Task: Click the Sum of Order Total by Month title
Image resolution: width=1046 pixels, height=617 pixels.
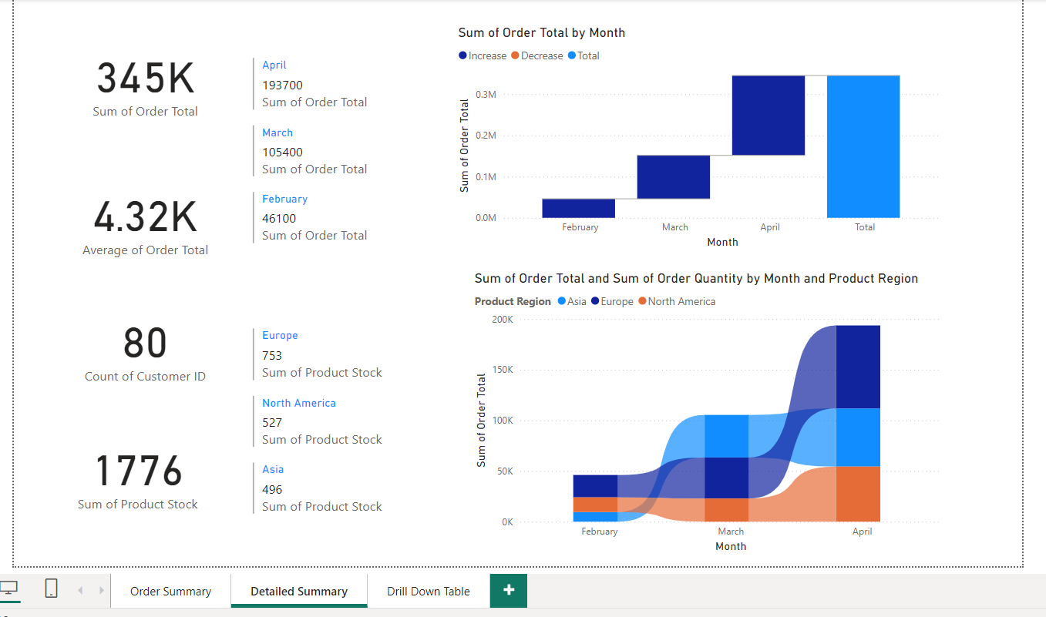Action: (542, 32)
